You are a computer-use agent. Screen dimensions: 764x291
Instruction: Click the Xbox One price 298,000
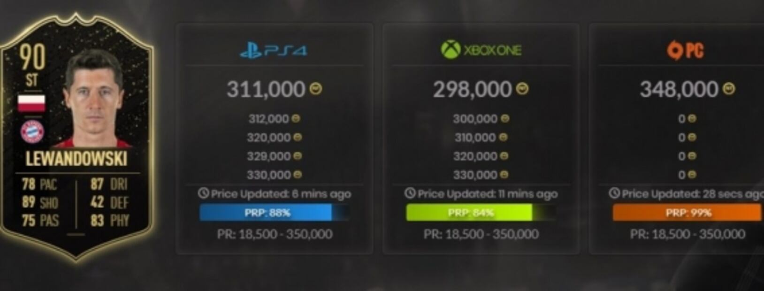pos(472,89)
